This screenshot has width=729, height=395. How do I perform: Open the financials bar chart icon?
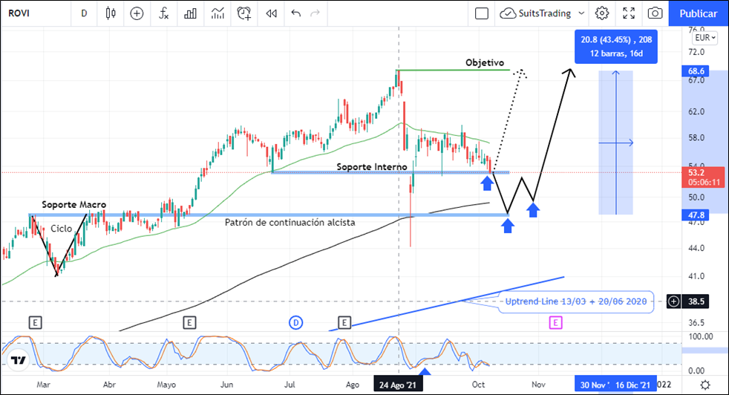tap(191, 13)
